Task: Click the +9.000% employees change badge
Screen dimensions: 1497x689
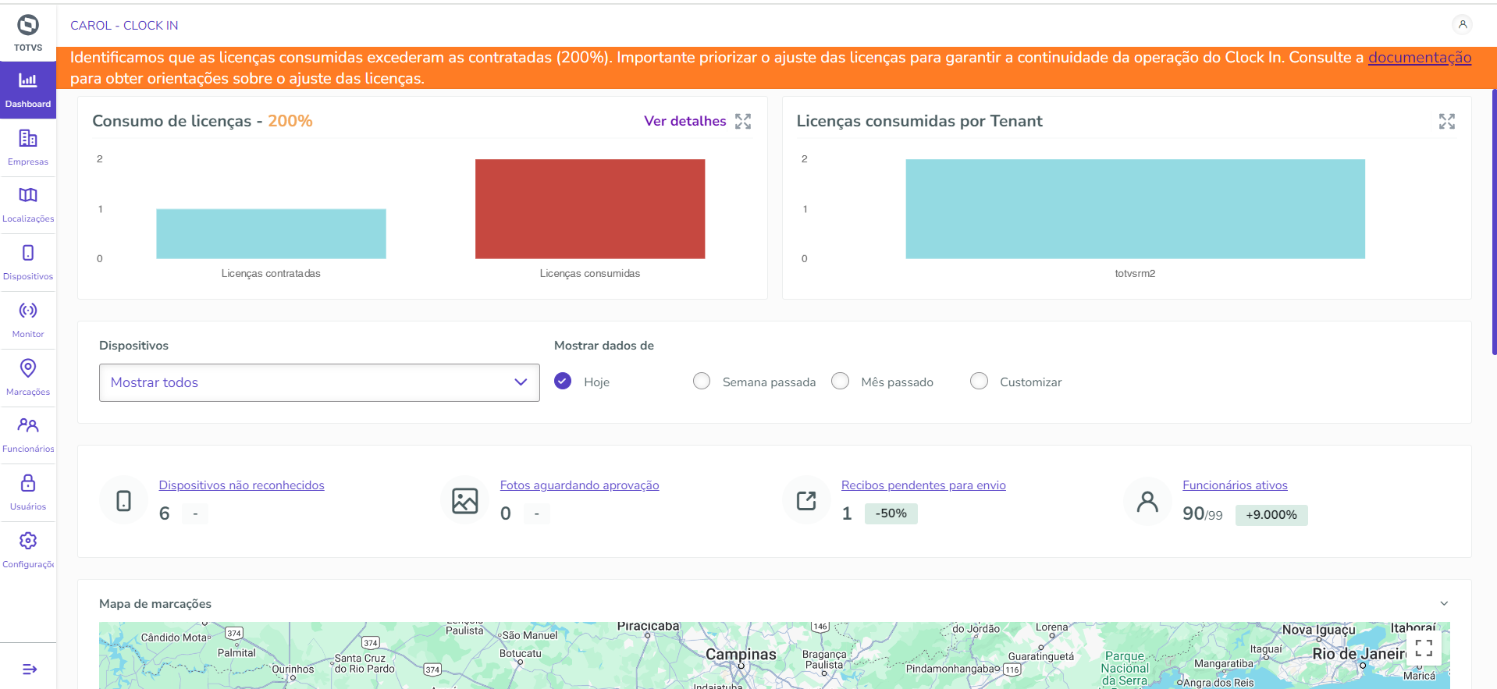Action: (1271, 515)
